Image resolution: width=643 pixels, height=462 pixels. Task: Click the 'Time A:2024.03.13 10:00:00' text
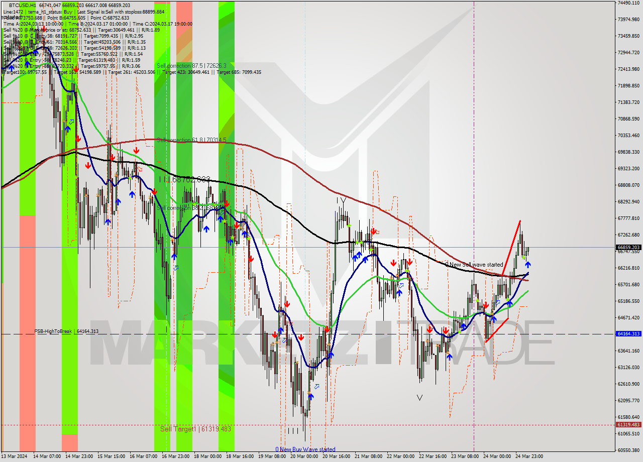click(33, 24)
